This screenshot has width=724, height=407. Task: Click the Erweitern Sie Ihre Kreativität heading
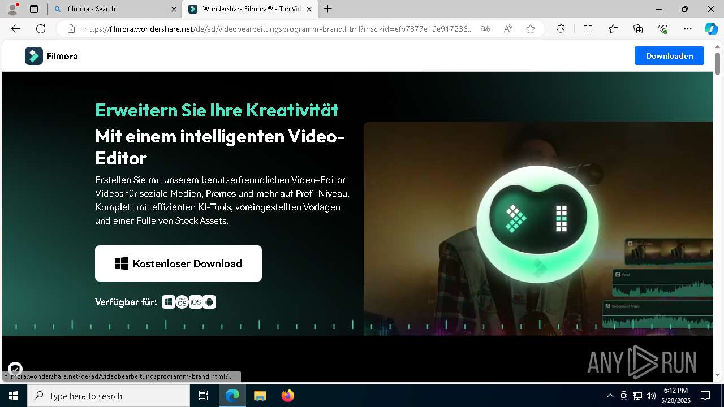tap(217, 110)
